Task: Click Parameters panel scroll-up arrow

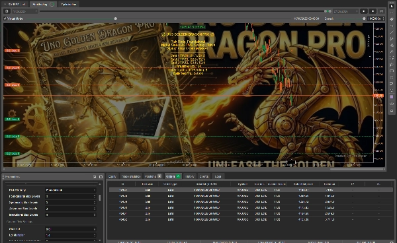Action: (x=100, y=184)
